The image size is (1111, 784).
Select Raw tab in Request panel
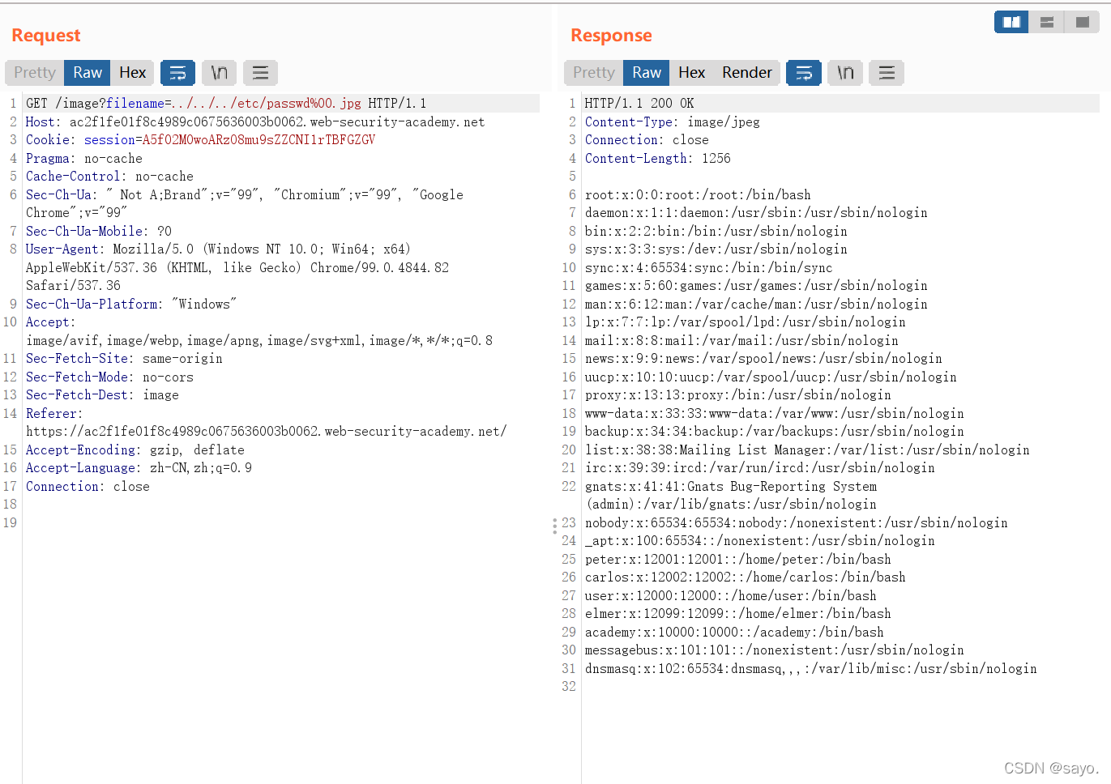[x=88, y=73]
